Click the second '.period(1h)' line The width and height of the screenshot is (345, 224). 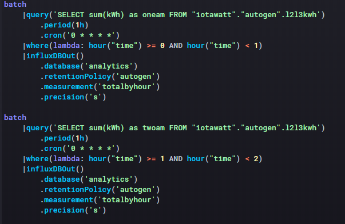pyautogui.click(x=64, y=138)
